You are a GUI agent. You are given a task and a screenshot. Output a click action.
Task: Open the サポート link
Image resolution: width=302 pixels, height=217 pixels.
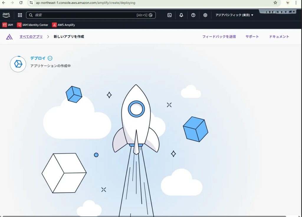(x=252, y=37)
